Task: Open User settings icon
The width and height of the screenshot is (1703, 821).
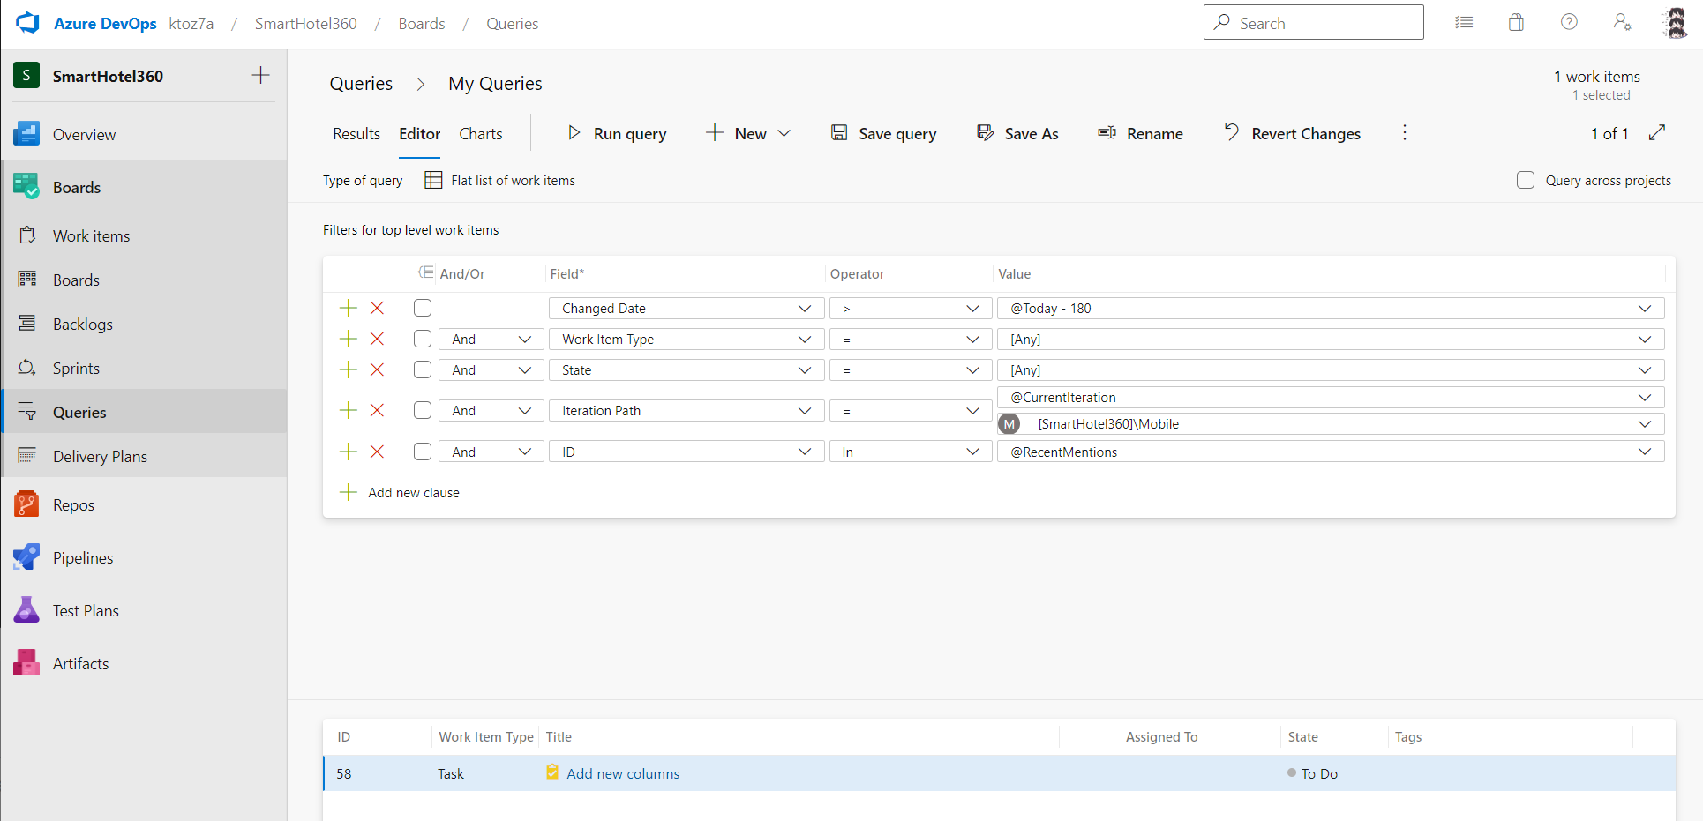Action: coord(1622,23)
